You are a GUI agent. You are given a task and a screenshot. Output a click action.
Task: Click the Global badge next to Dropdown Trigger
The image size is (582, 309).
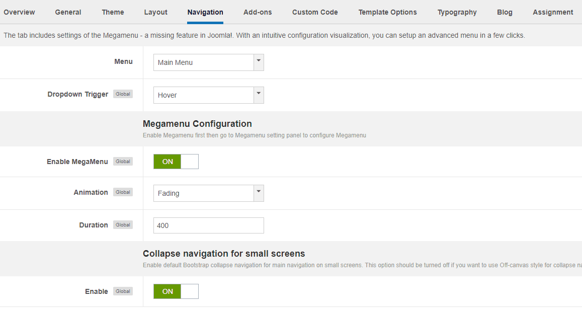[123, 94]
